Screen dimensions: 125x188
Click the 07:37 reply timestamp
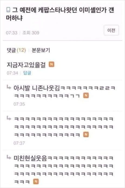pyautogui.click(x=19, y=143)
